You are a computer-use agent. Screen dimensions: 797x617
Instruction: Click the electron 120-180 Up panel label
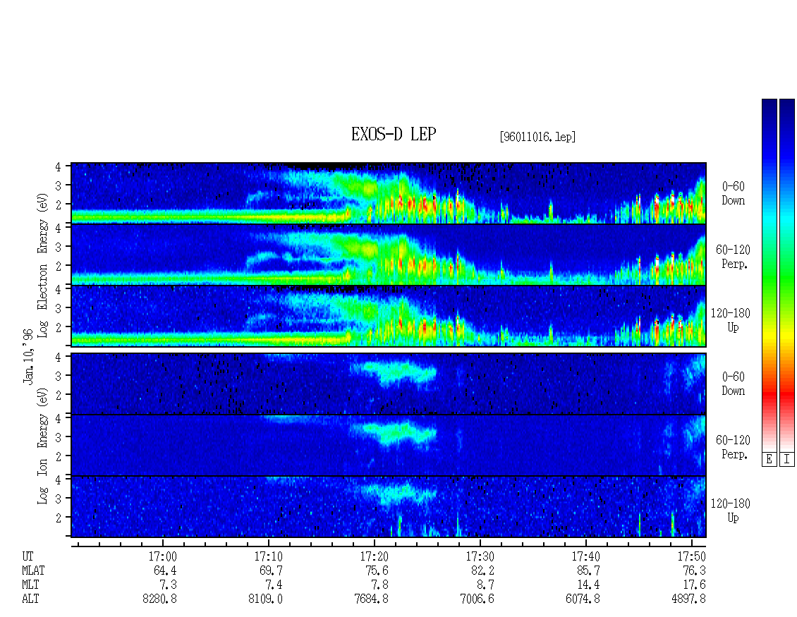731,320
